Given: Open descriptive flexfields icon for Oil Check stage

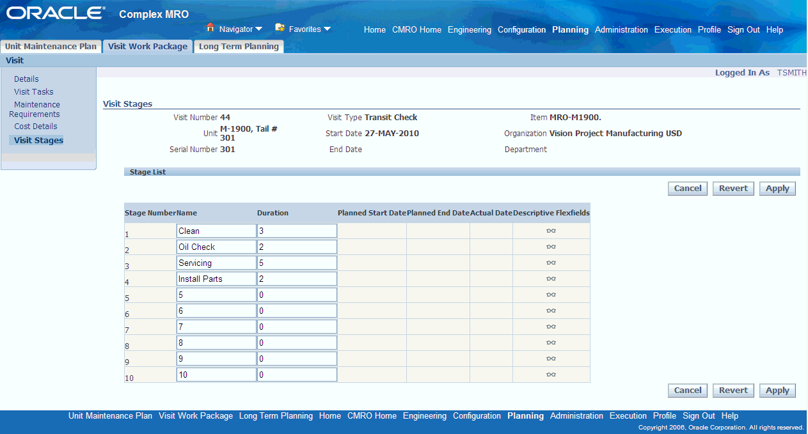Looking at the screenshot, I should (551, 247).
